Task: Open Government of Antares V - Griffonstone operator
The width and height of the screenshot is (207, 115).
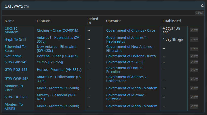Action: pos(127,79)
